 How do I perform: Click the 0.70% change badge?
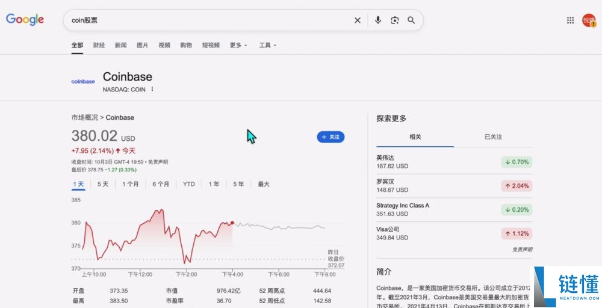pos(517,162)
